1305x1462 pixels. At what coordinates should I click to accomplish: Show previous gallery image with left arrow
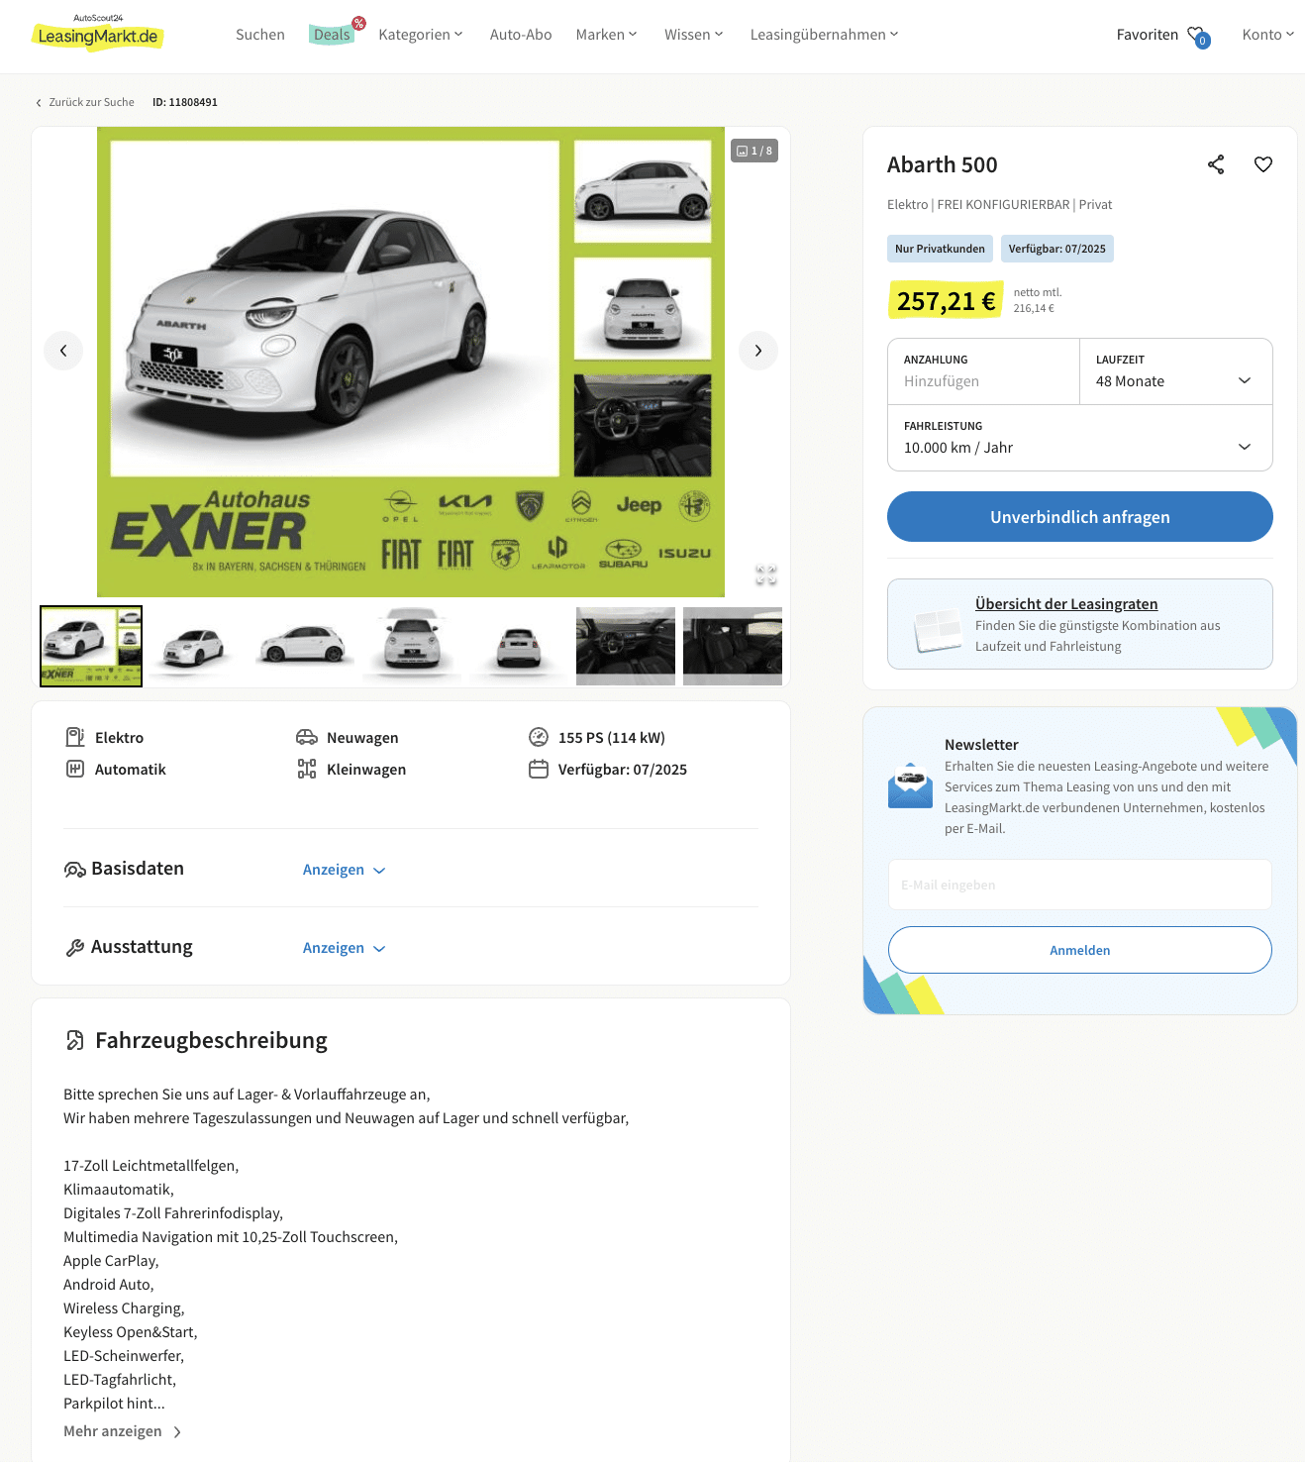[x=63, y=351]
